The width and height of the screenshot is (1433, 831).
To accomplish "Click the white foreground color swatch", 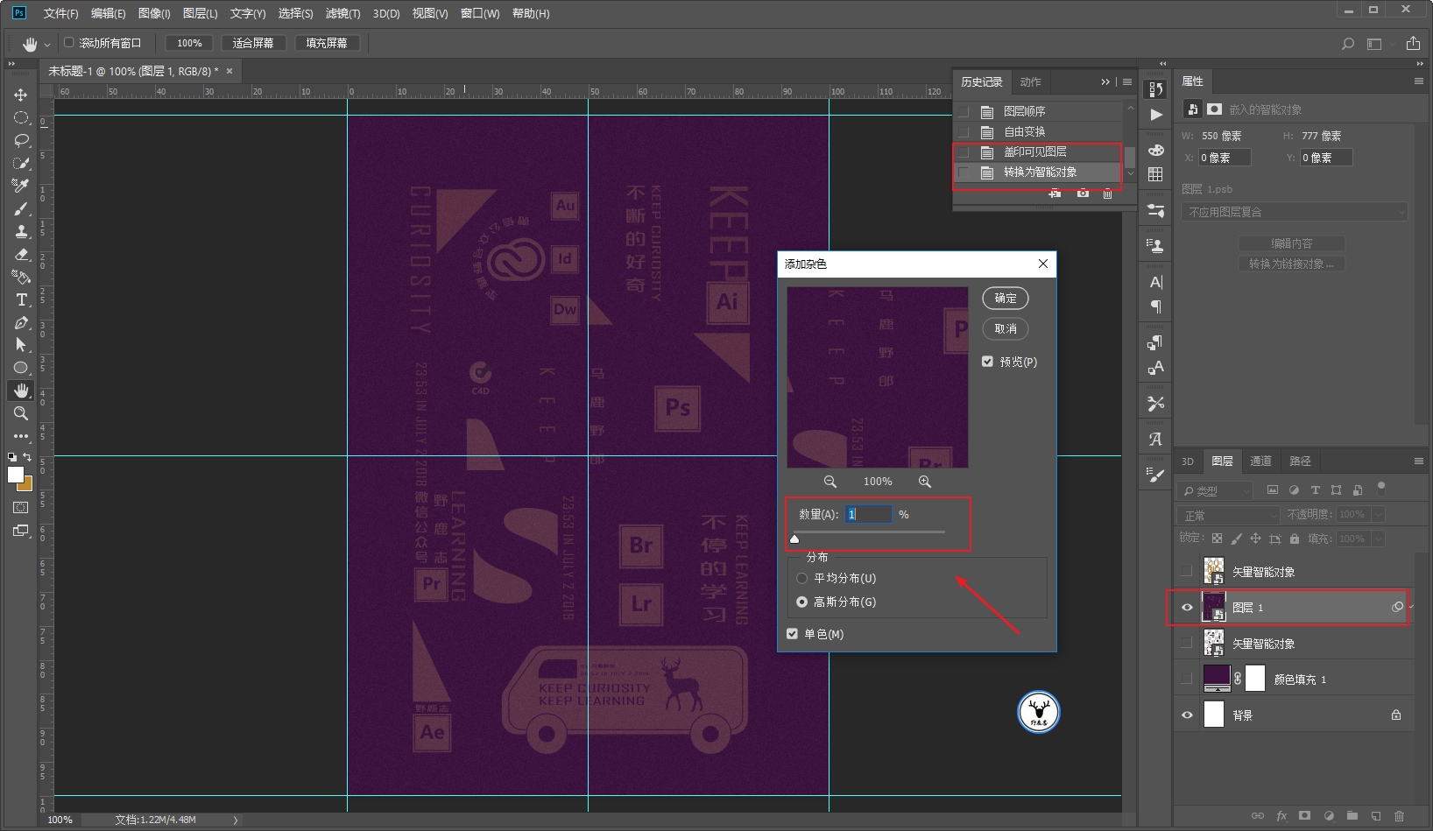I will pos(15,474).
